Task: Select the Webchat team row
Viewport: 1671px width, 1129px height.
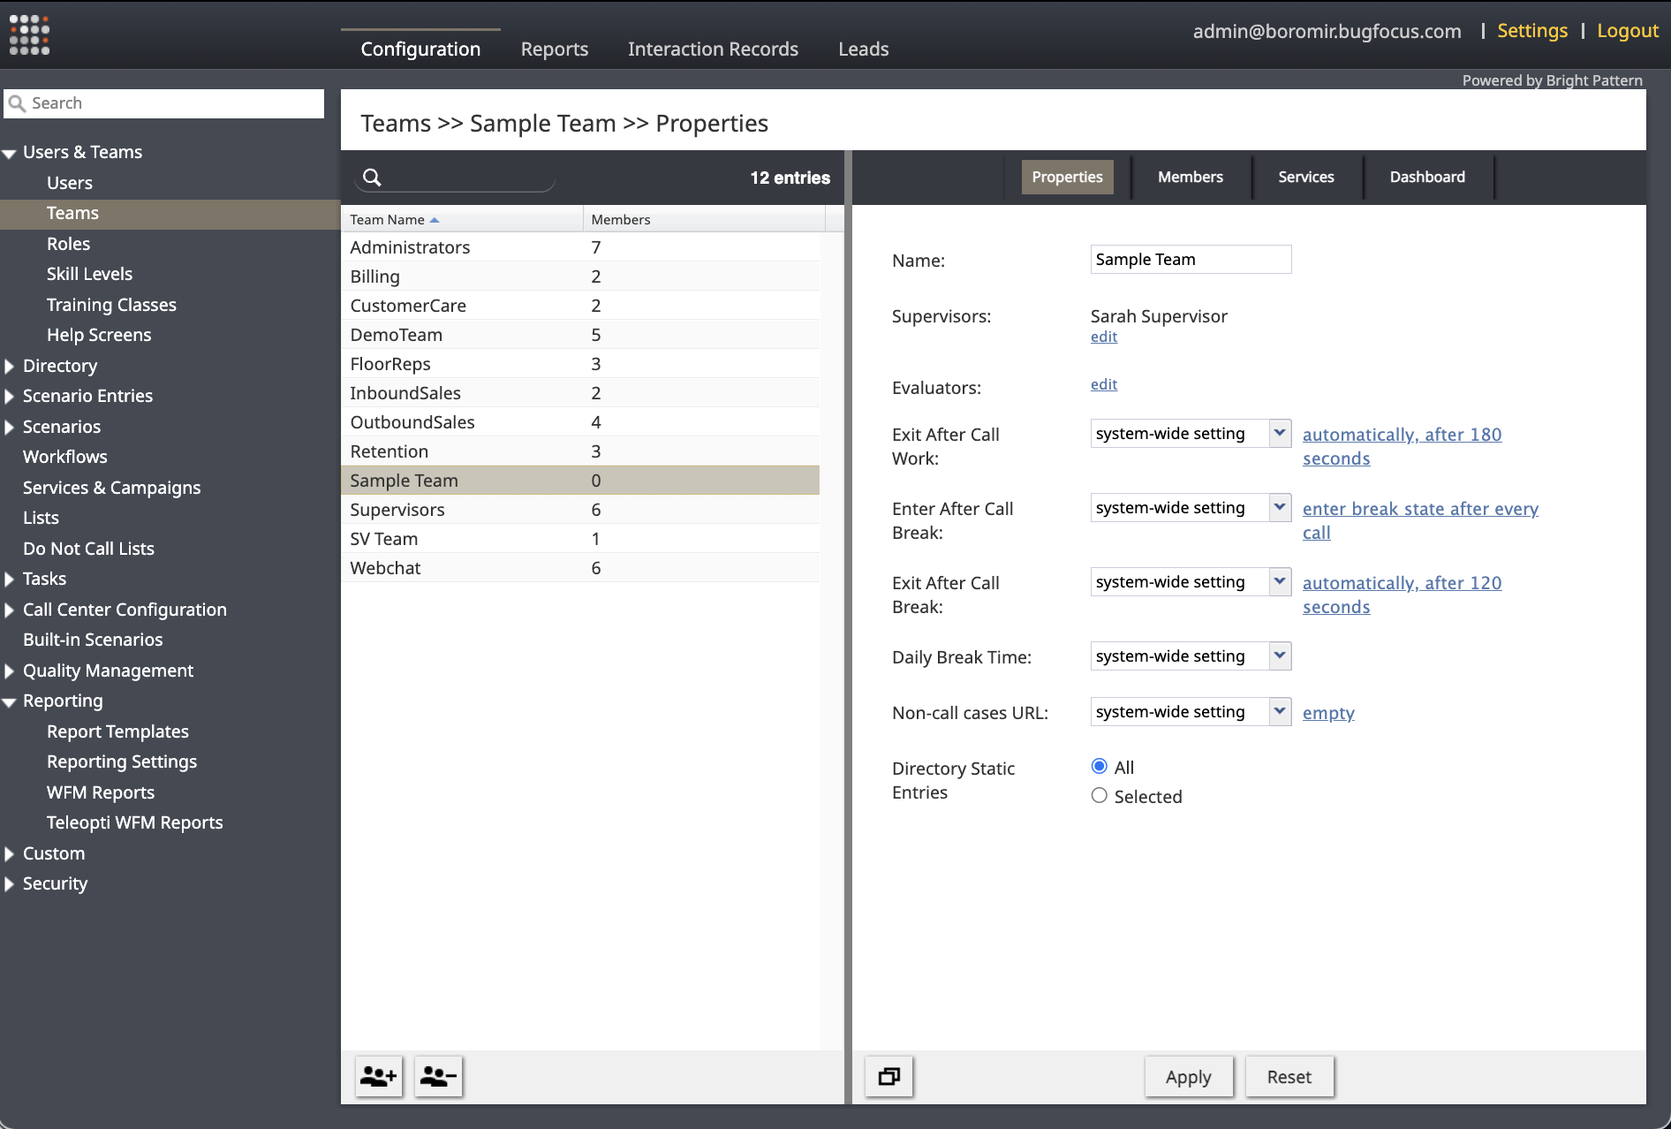Action: click(580, 568)
